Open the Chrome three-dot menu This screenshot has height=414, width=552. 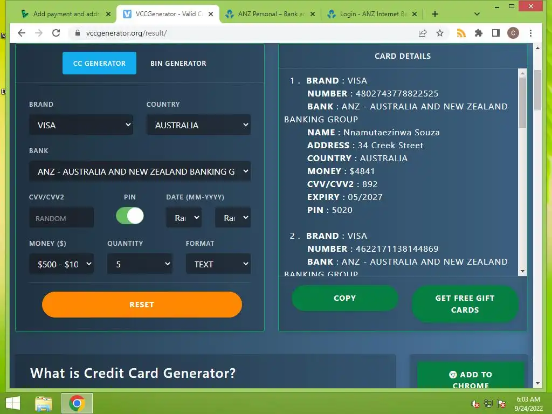[530, 33]
